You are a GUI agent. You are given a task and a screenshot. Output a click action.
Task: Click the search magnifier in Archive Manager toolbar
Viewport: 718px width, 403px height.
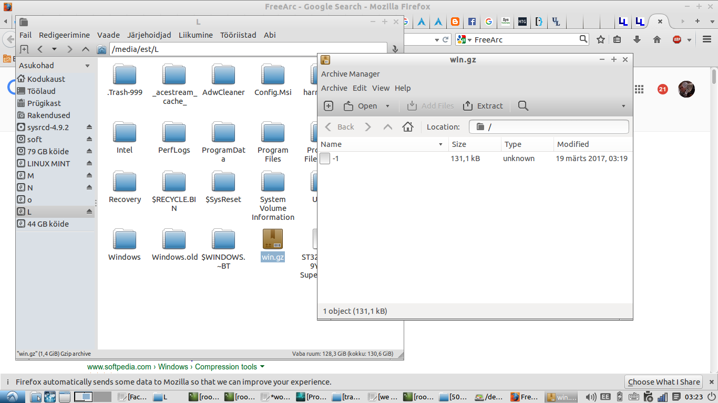pyautogui.click(x=523, y=106)
